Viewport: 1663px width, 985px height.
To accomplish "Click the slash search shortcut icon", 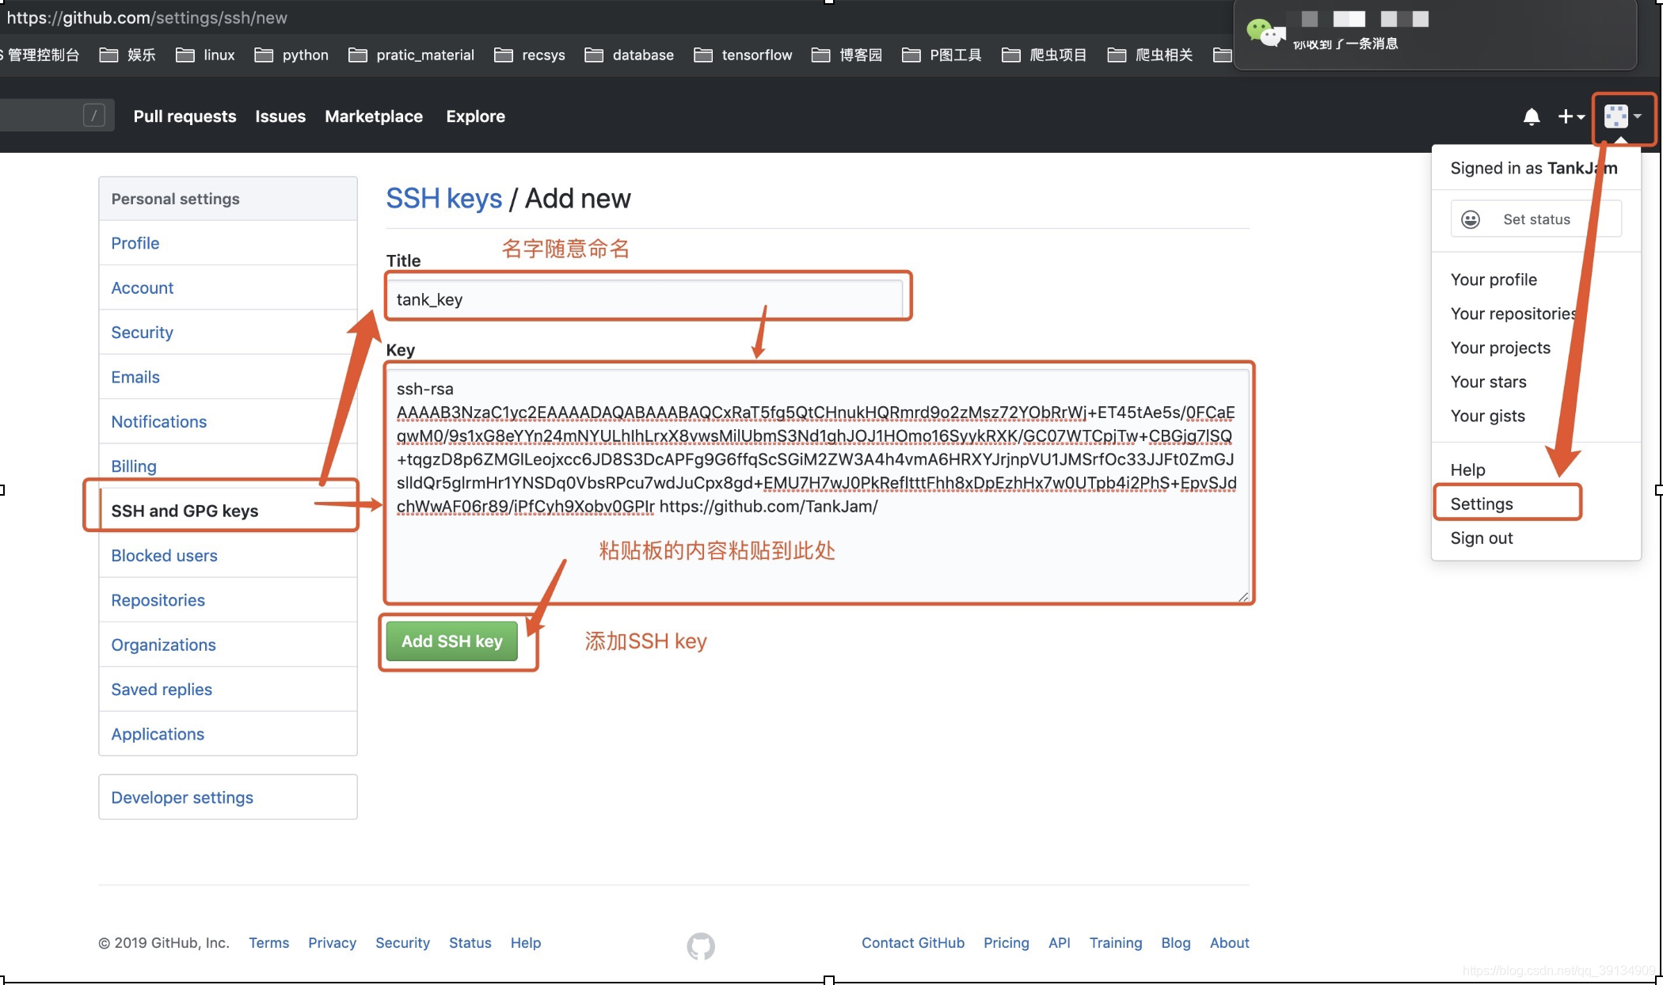I will [x=94, y=116].
